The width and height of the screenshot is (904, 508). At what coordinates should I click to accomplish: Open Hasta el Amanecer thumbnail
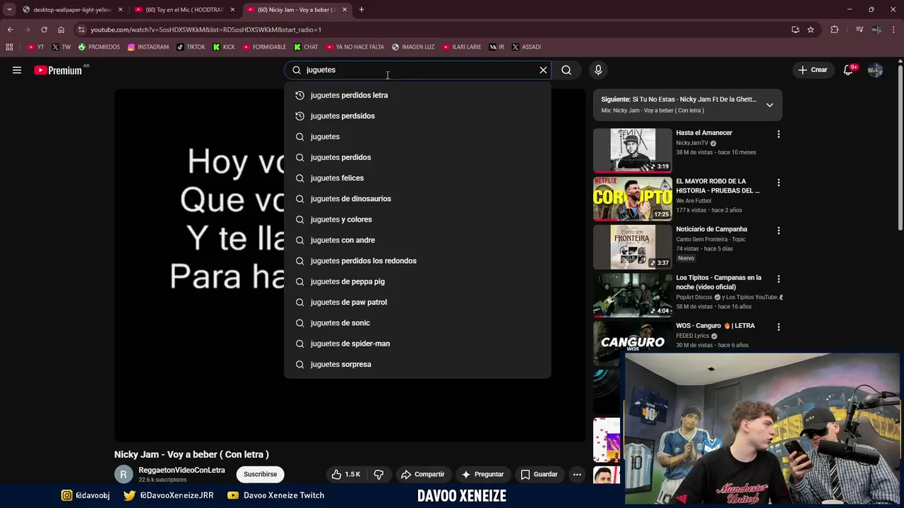tap(632, 150)
